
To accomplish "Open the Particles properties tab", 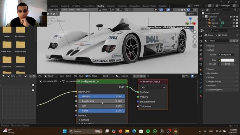I will tap(201, 79).
